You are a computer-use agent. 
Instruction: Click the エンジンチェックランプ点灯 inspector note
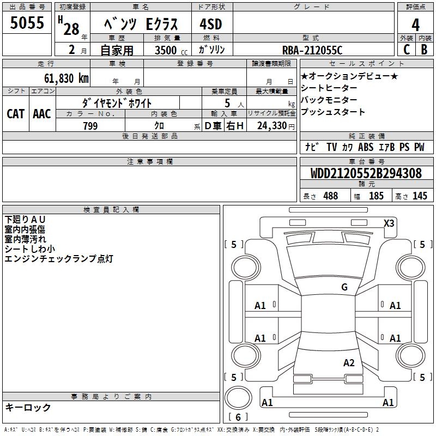58,259
